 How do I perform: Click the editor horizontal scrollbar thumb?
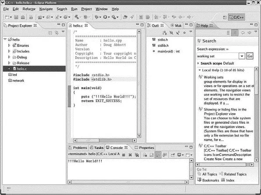coord(88,140)
